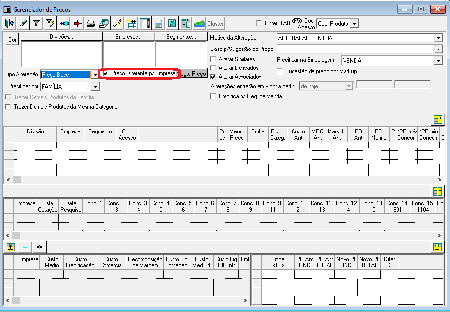This screenshot has width=450, height=312.
Task: Click the Custo Precificação column header
Action: click(80, 262)
